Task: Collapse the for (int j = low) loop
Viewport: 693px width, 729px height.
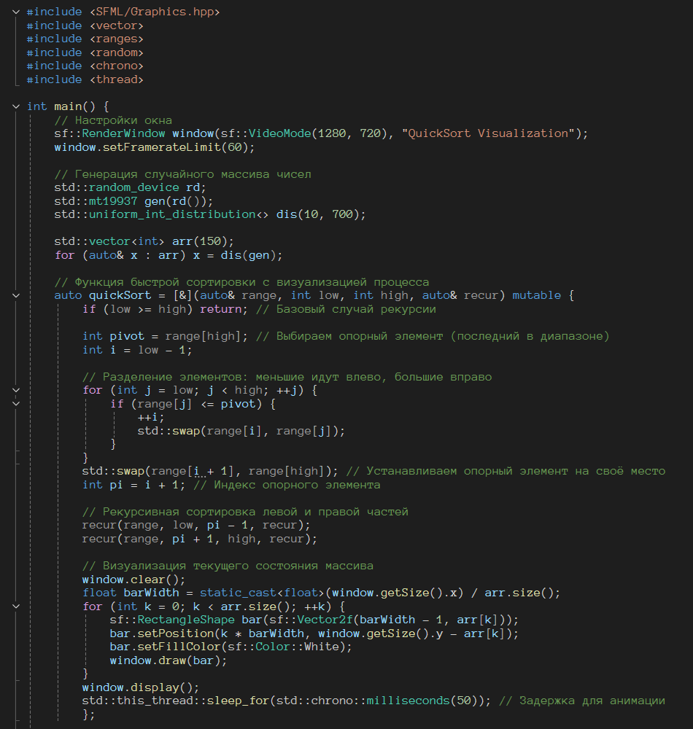Action: pos(16,390)
